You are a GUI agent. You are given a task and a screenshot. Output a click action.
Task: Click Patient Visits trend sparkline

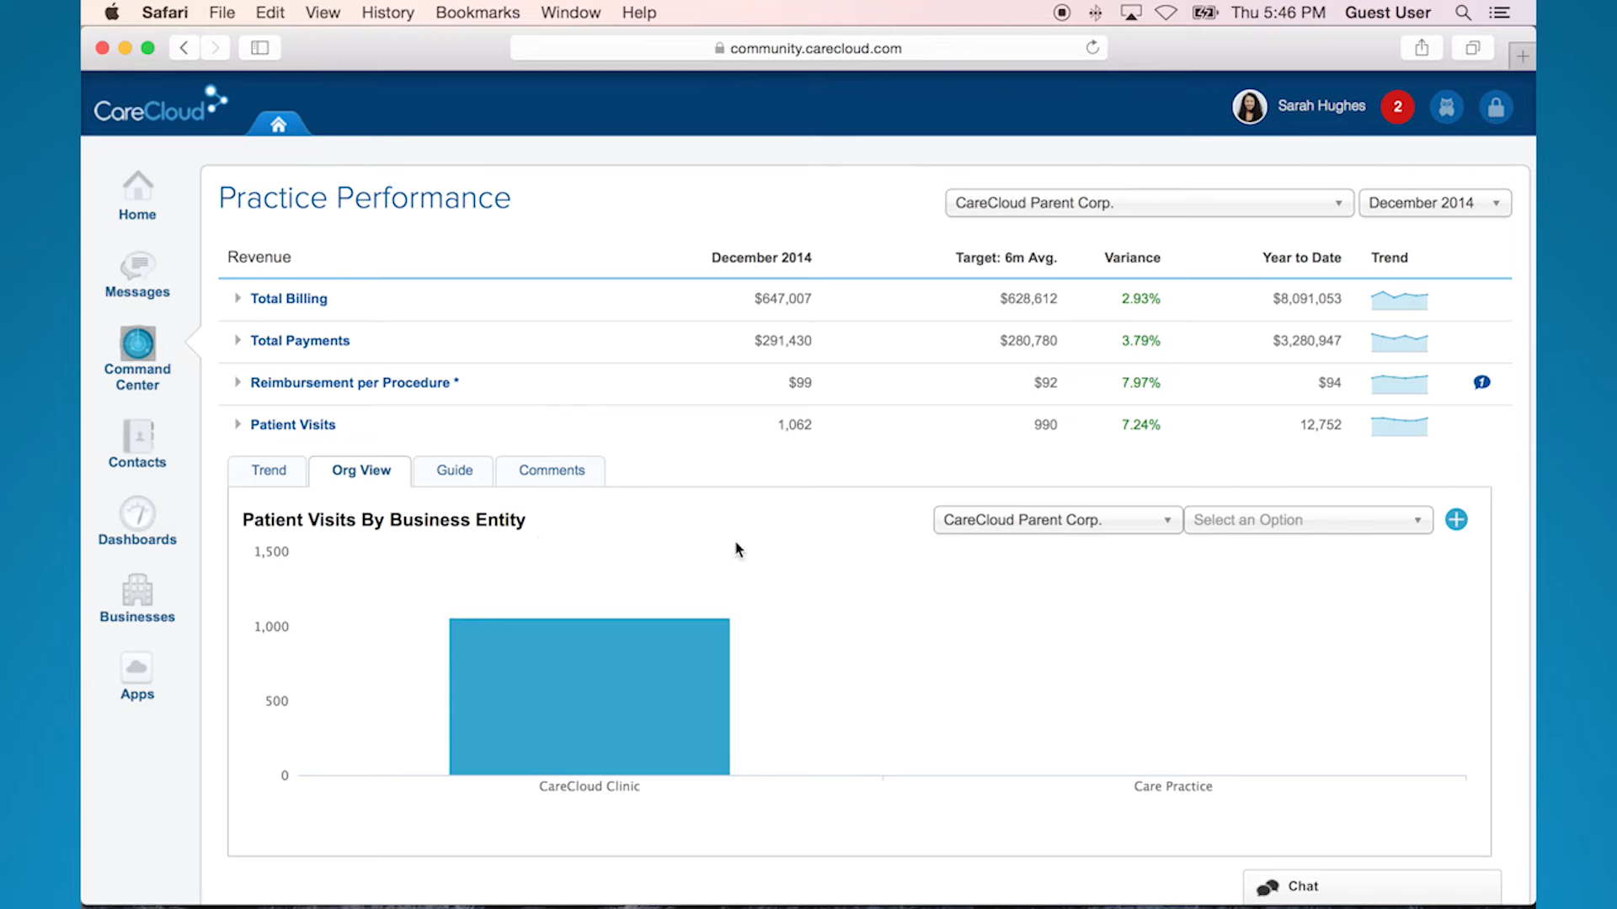tap(1399, 426)
